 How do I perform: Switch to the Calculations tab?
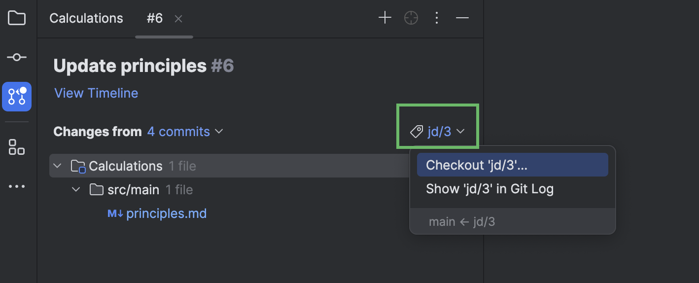(x=86, y=18)
